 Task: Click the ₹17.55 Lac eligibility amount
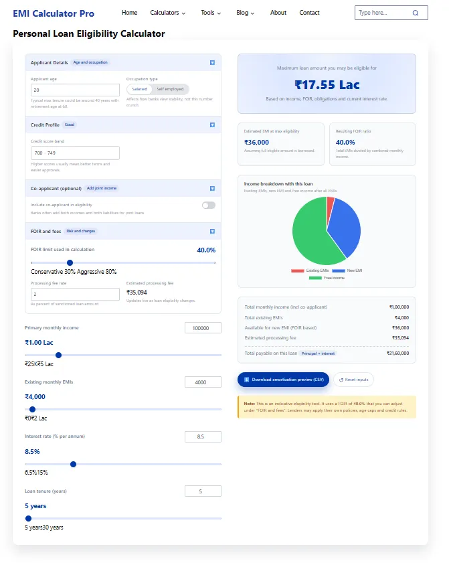coord(327,85)
